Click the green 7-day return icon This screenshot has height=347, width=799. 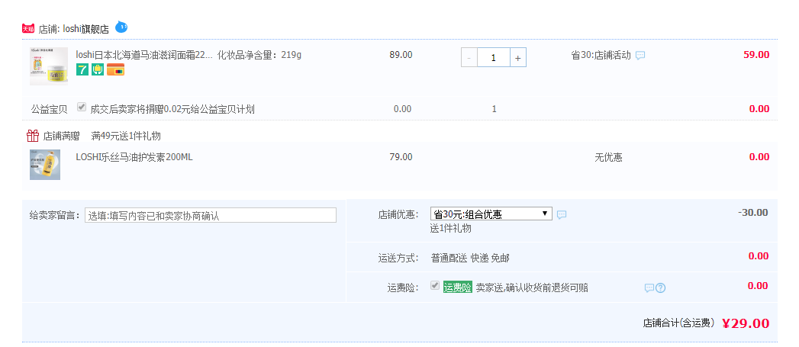pyautogui.click(x=82, y=70)
